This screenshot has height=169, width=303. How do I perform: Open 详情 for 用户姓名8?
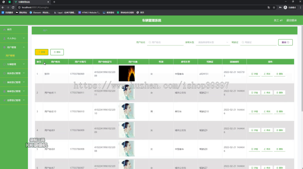click(255, 149)
